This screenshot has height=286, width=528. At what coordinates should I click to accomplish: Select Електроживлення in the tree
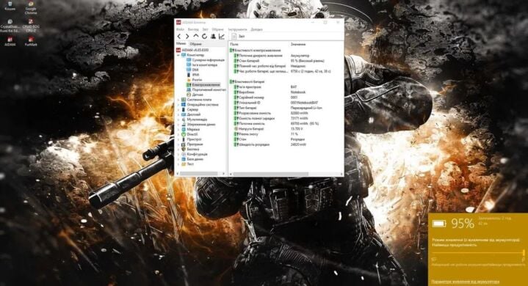pos(203,85)
